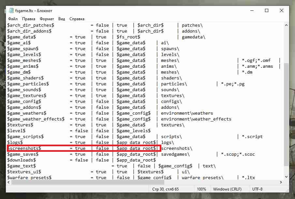
Task: Click the $game_text$ variable name
Action: coord(22,166)
